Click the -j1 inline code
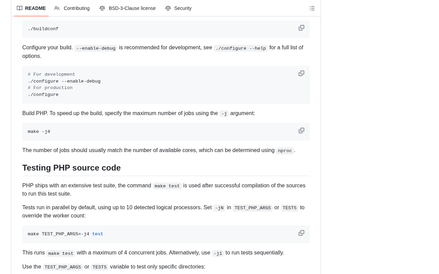Viewport: 439px width, 274px height. tap(218, 253)
